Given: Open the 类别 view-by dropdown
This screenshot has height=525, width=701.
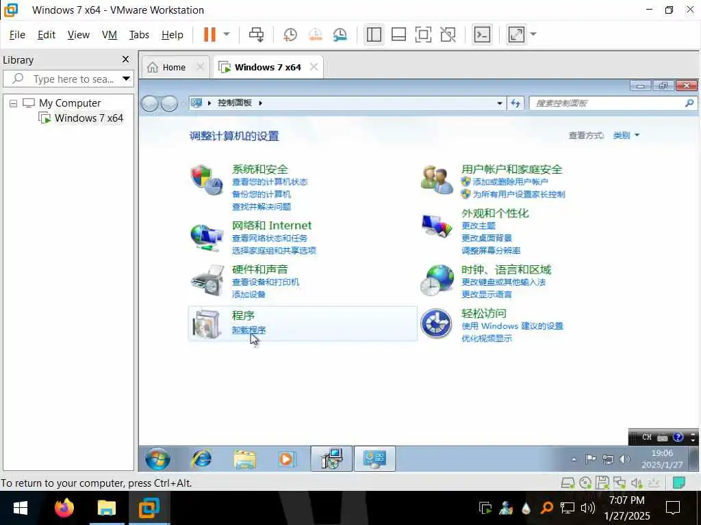Looking at the screenshot, I should (626, 135).
